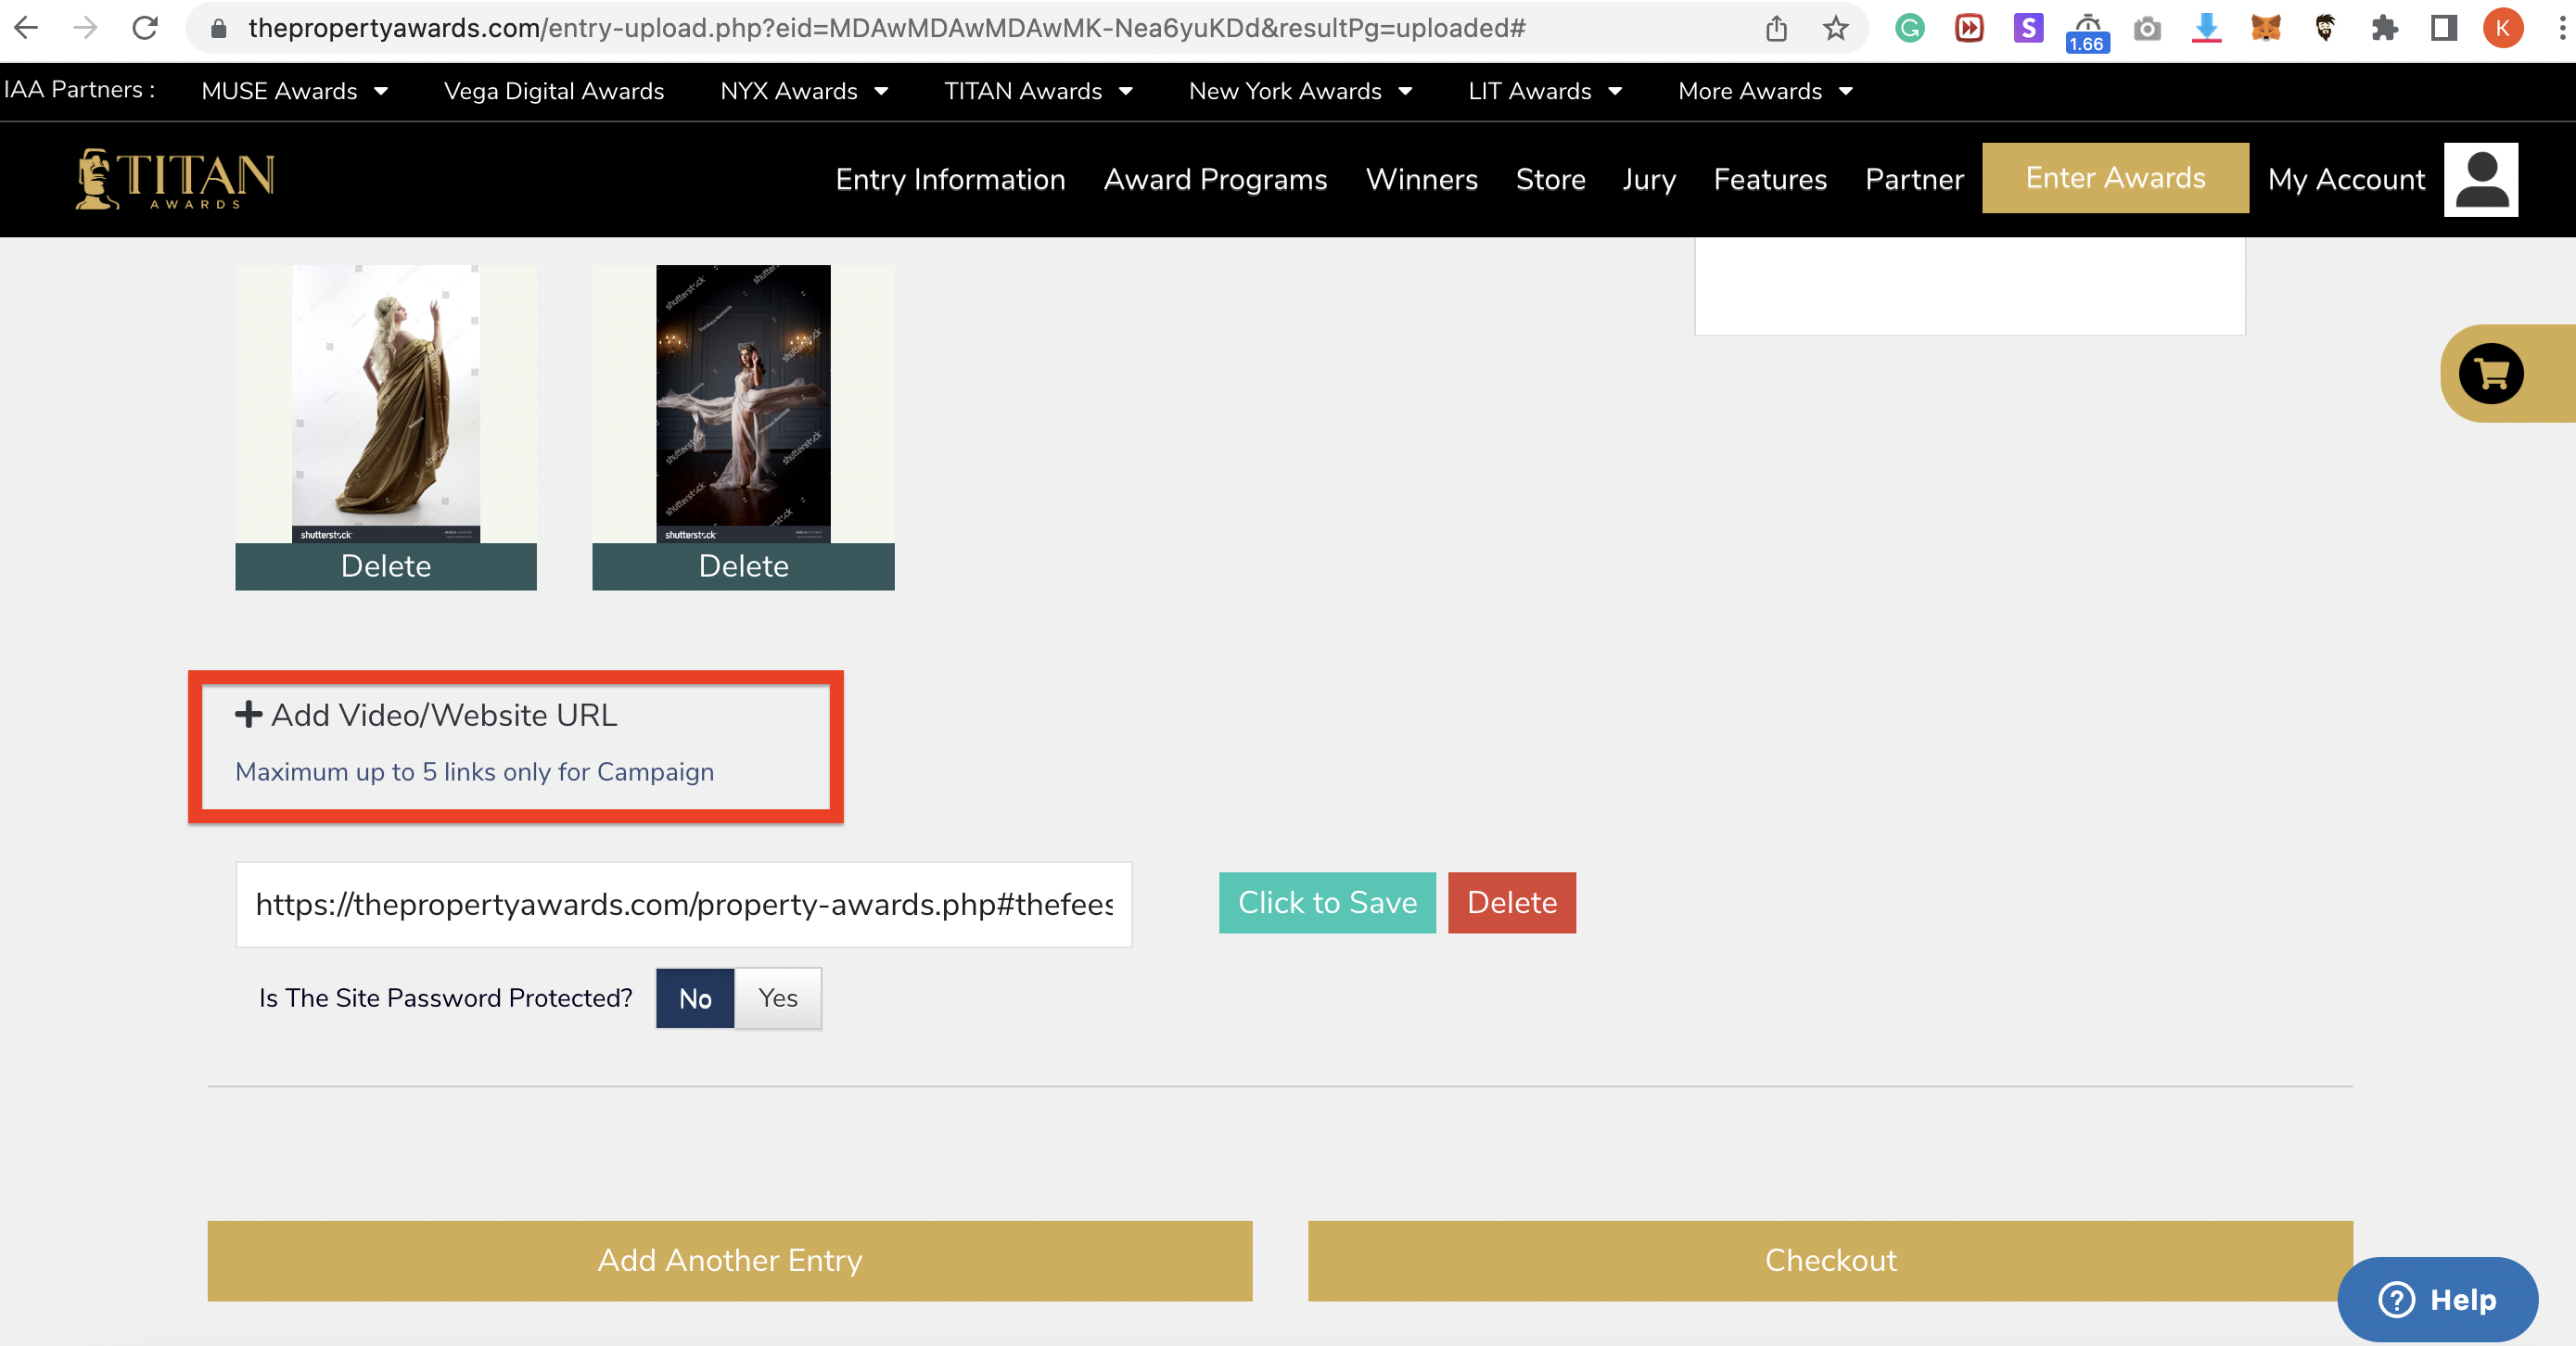Open the K profile avatar

click(x=2503, y=28)
